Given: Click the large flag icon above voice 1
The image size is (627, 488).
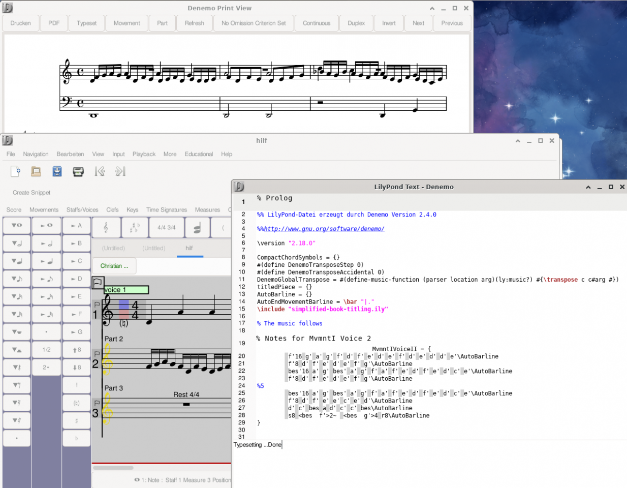Looking at the screenshot, I should pyautogui.click(x=98, y=283).
